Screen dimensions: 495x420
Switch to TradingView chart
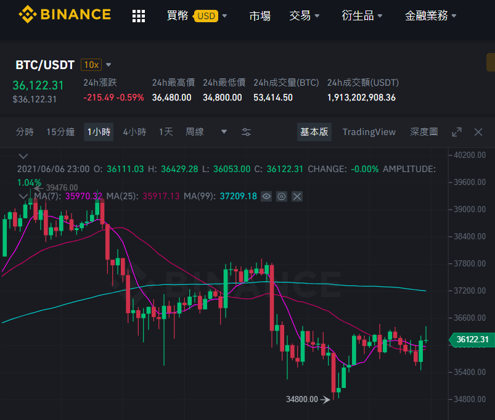point(369,132)
